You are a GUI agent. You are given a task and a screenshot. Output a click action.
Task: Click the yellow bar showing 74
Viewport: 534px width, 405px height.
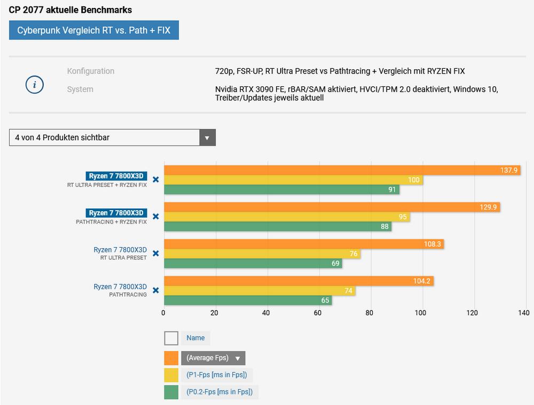(x=260, y=291)
